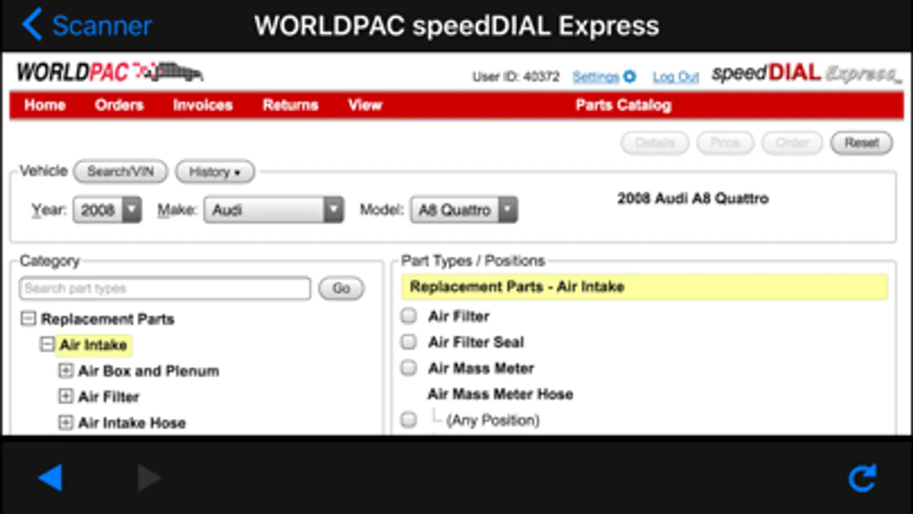
Task: Click the Reset button
Action: click(862, 143)
